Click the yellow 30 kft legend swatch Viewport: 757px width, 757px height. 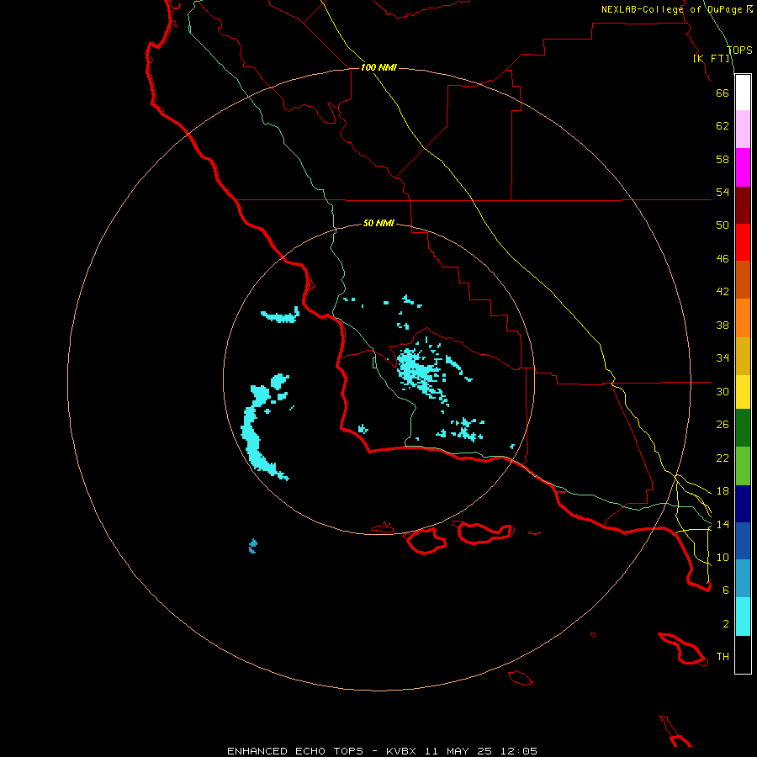point(743,392)
